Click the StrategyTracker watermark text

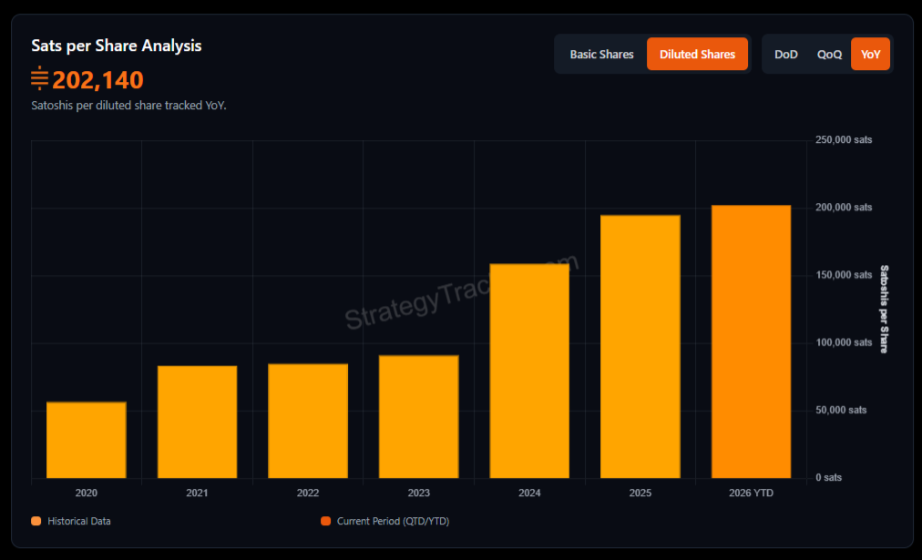(x=460, y=293)
